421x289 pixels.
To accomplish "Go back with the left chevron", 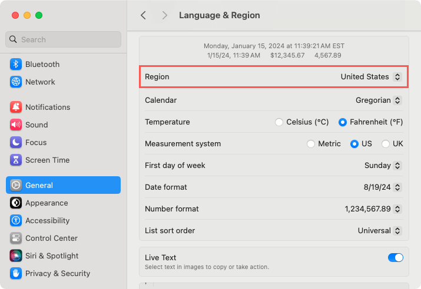I will [144, 15].
